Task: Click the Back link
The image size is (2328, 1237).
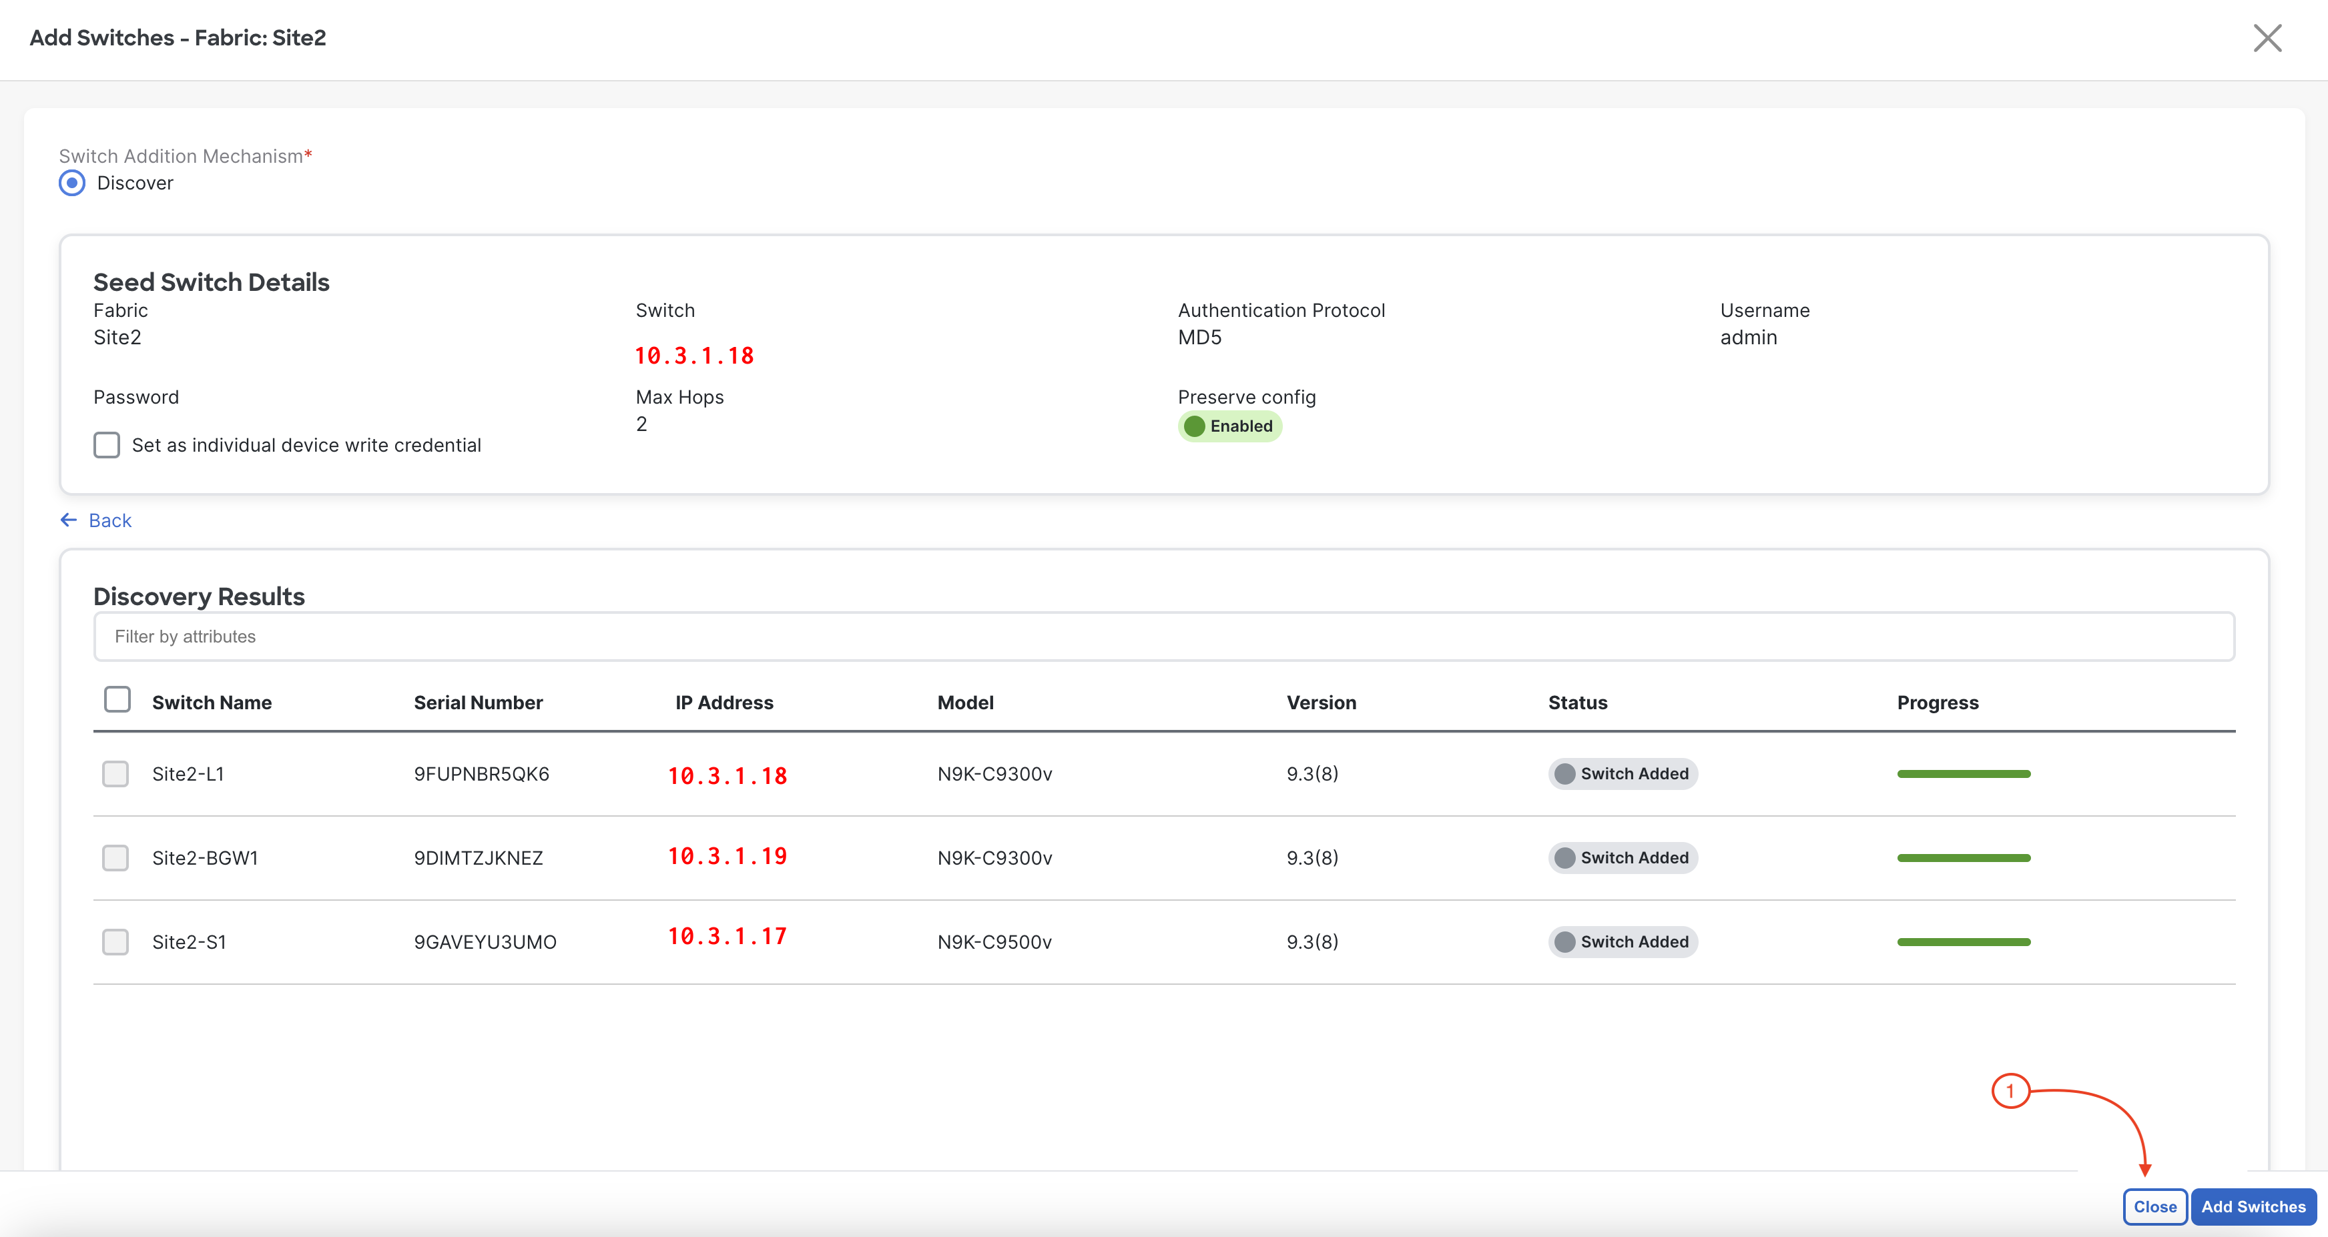Action: 109,520
